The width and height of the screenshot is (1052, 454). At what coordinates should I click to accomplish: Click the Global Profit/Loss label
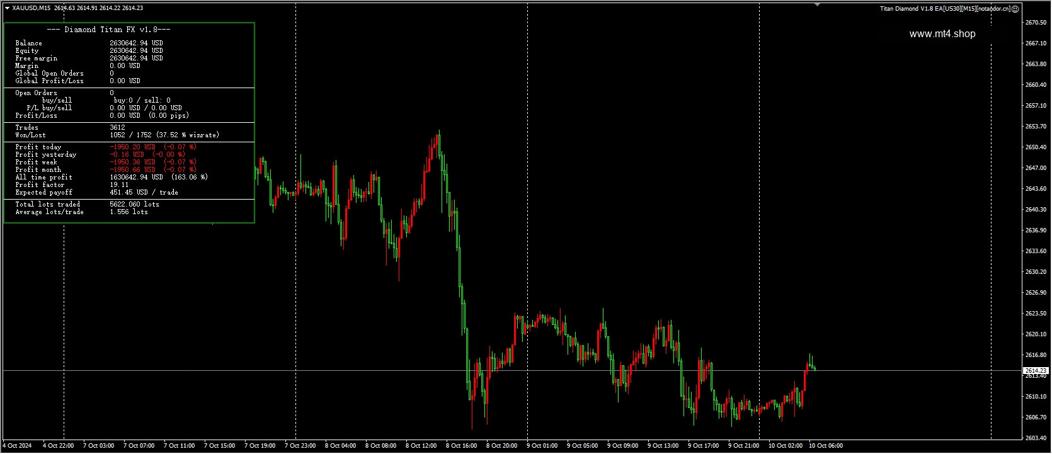[x=49, y=81]
